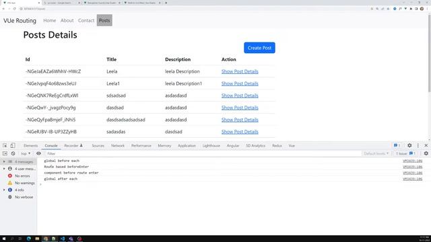
Task: Open the issues badge in the DevTools tab bar
Action: (397, 145)
